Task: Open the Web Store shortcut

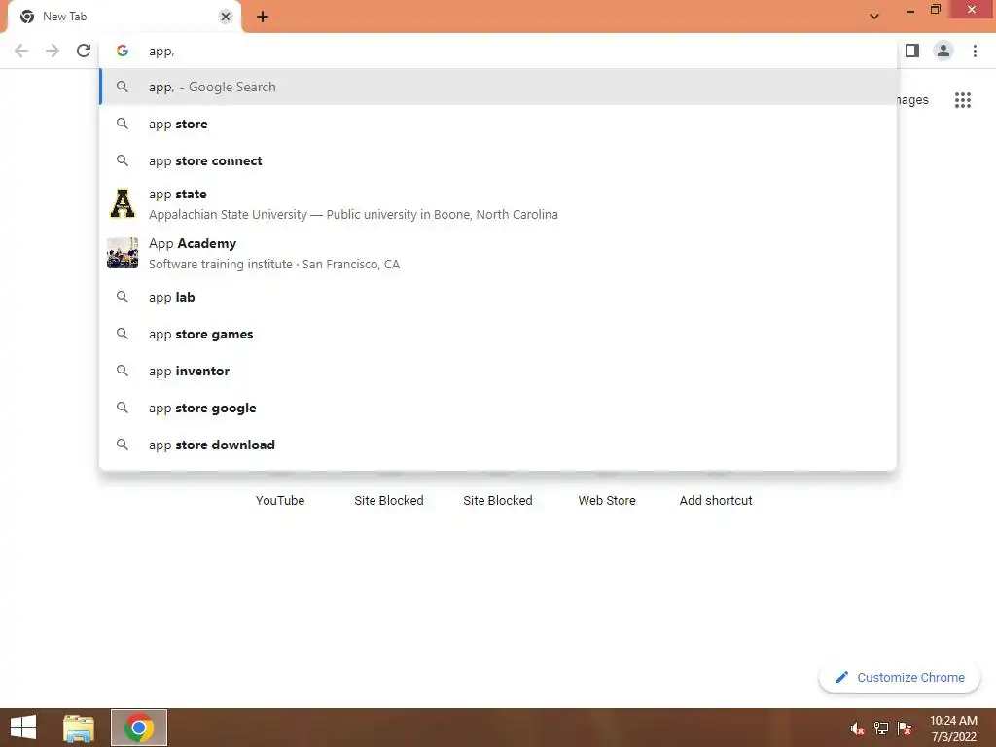Action: [x=607, y=500]
